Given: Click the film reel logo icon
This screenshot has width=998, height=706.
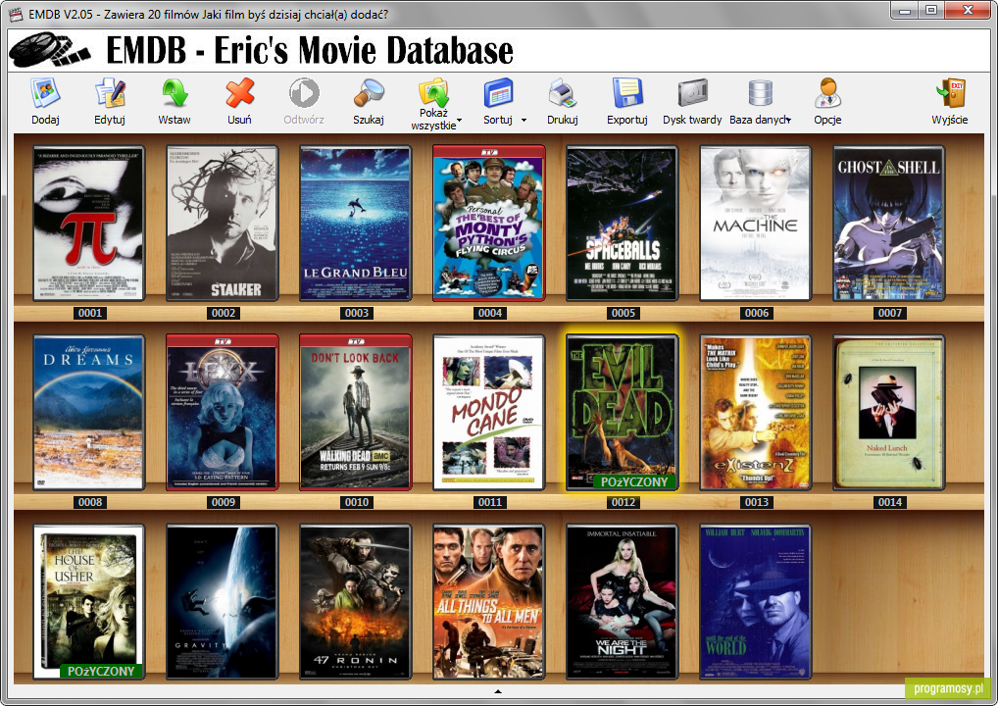Looking at the screenshot, I should coord(49,50).
